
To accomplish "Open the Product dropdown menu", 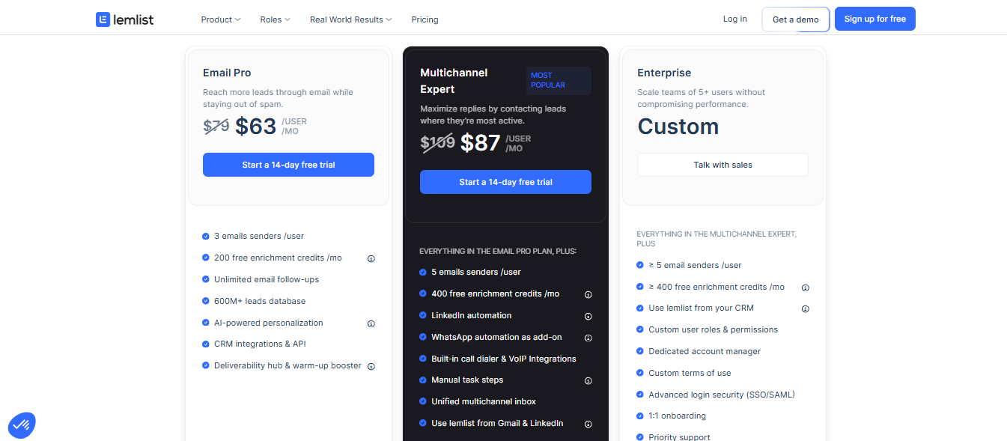I will [220, 19].
